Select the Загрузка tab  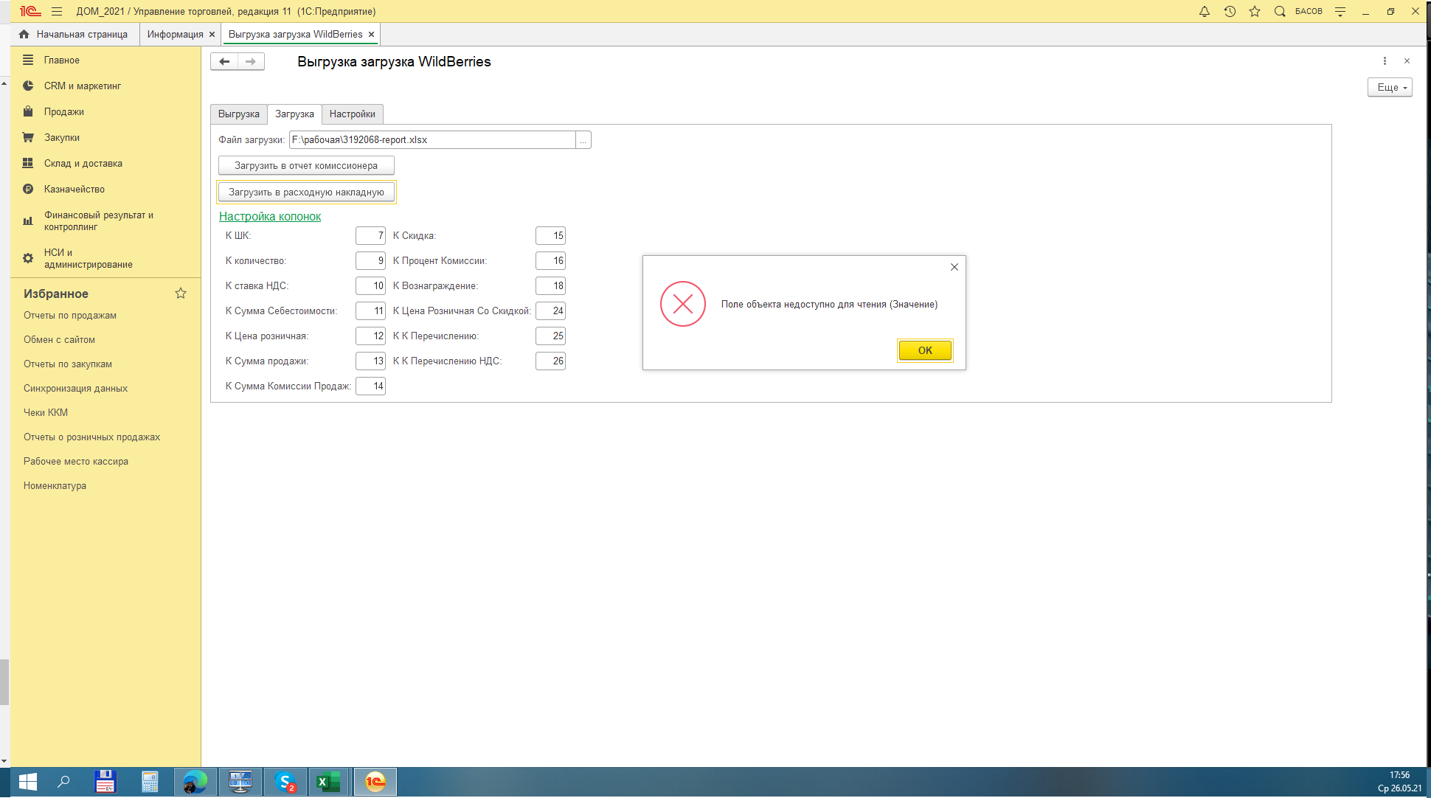tap(294, 114)
